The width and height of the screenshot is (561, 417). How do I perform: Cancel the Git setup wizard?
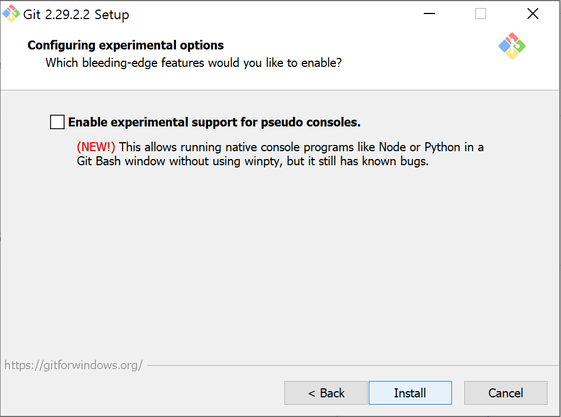pos(505,393)
